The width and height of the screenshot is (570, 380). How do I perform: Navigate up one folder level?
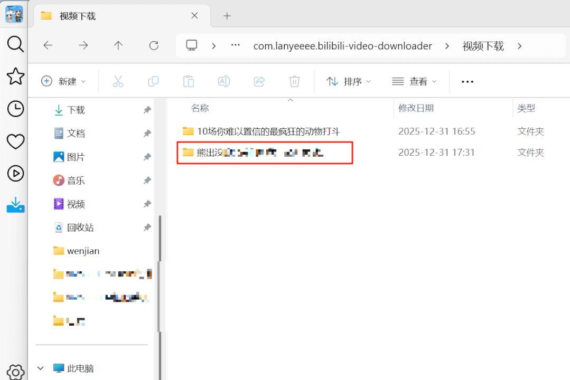(x=118, y=46)
